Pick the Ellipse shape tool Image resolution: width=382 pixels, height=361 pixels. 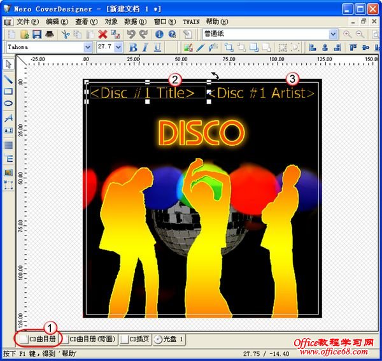pyautogui.click(x=8, y=104)
